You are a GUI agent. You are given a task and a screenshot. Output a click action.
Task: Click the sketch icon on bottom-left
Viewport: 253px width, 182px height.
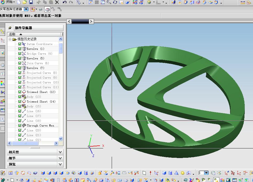pyautogui.click(x=3, y=173)
